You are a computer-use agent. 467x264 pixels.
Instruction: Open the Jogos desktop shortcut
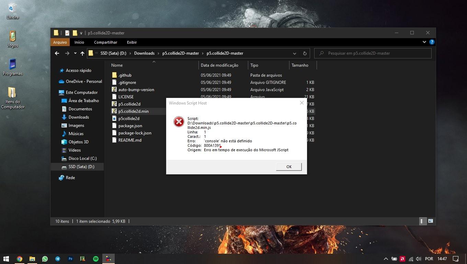click(13, 39)
